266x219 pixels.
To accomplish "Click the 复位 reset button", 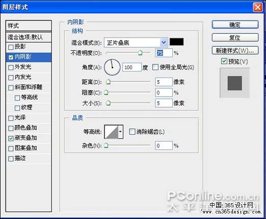I will coord(235,38).
